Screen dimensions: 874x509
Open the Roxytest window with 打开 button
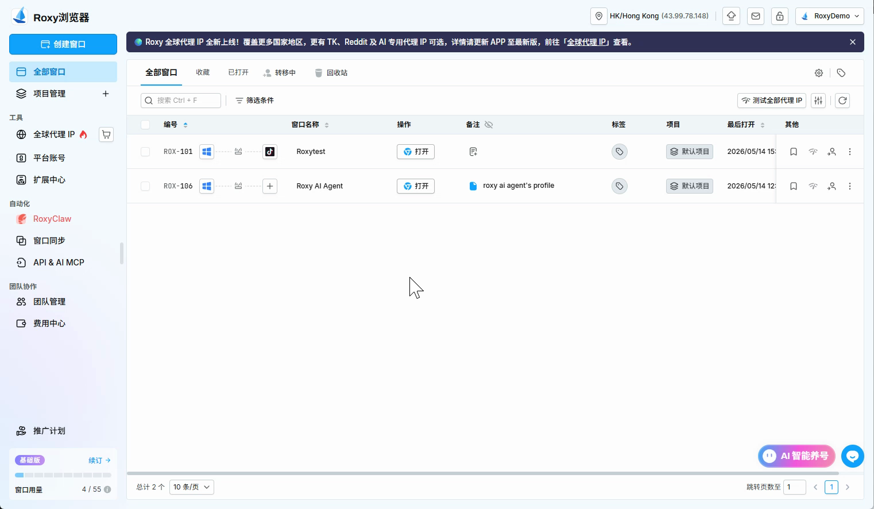[416, 152]
